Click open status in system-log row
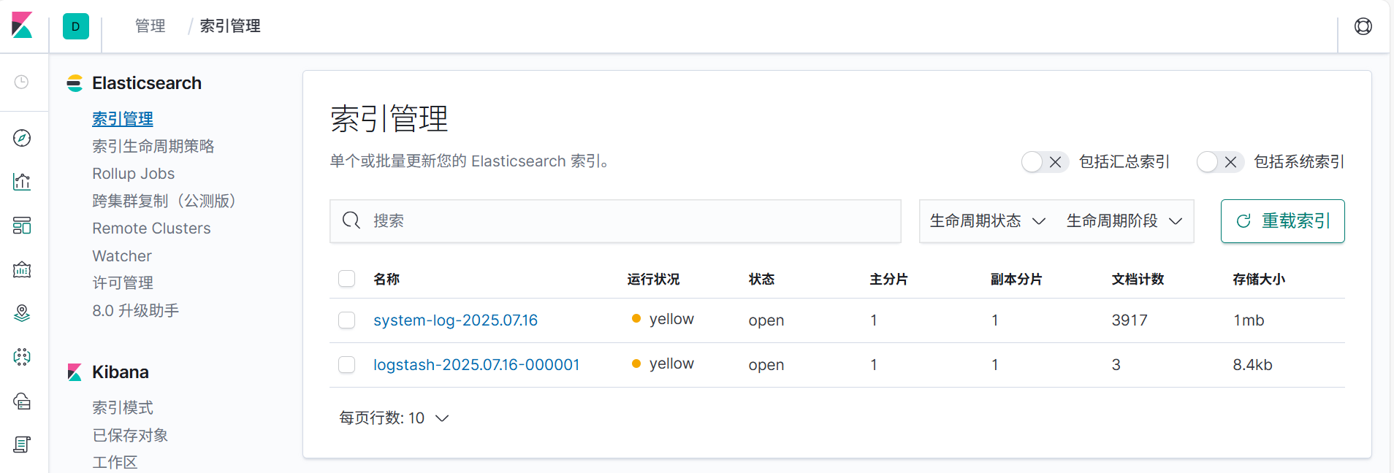Image resolution: width=1394 pixels, height=473 pixels. point(766,320)
